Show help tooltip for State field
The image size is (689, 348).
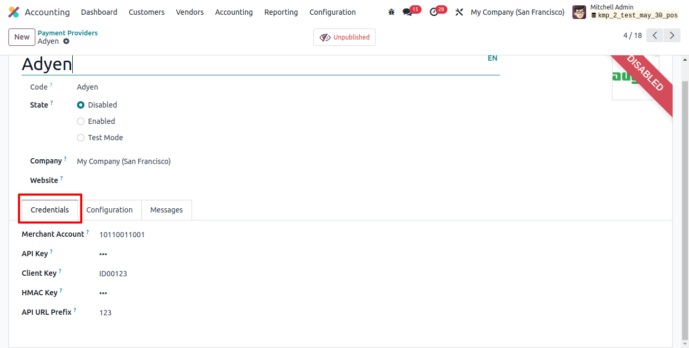click(52, 102)
